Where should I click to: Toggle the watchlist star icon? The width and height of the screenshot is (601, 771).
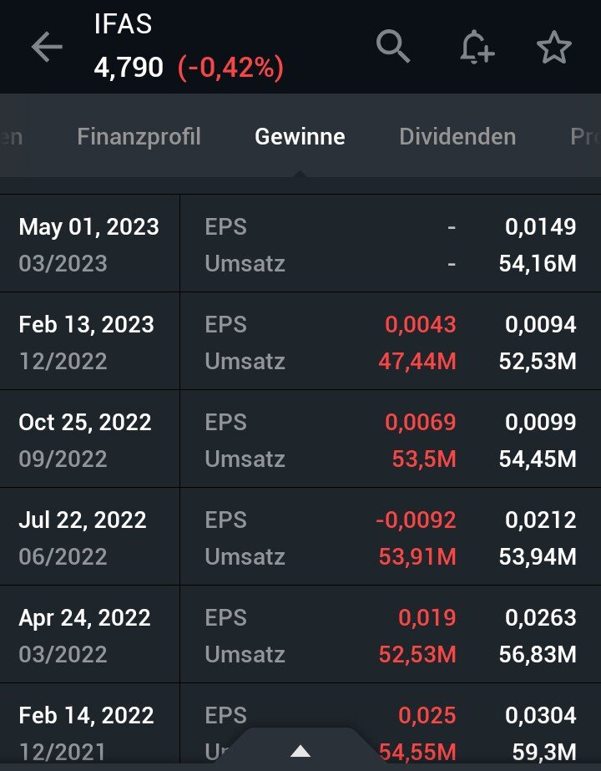(553, 48)
